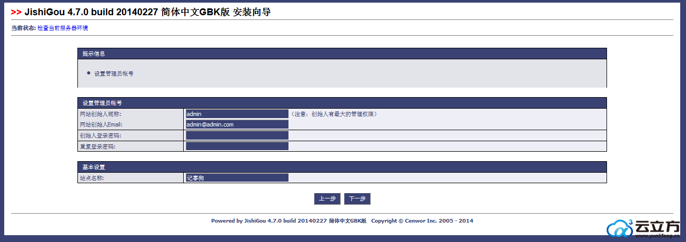Click the 网站创始人Email input field

coord(237,124)
